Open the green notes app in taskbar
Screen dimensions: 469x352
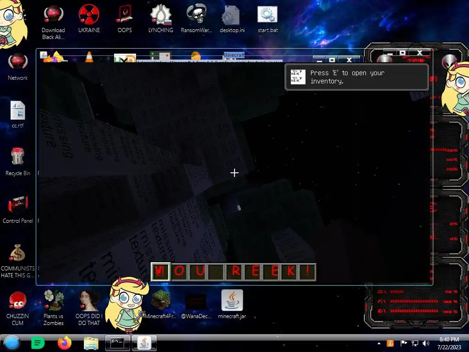(38, 343)
